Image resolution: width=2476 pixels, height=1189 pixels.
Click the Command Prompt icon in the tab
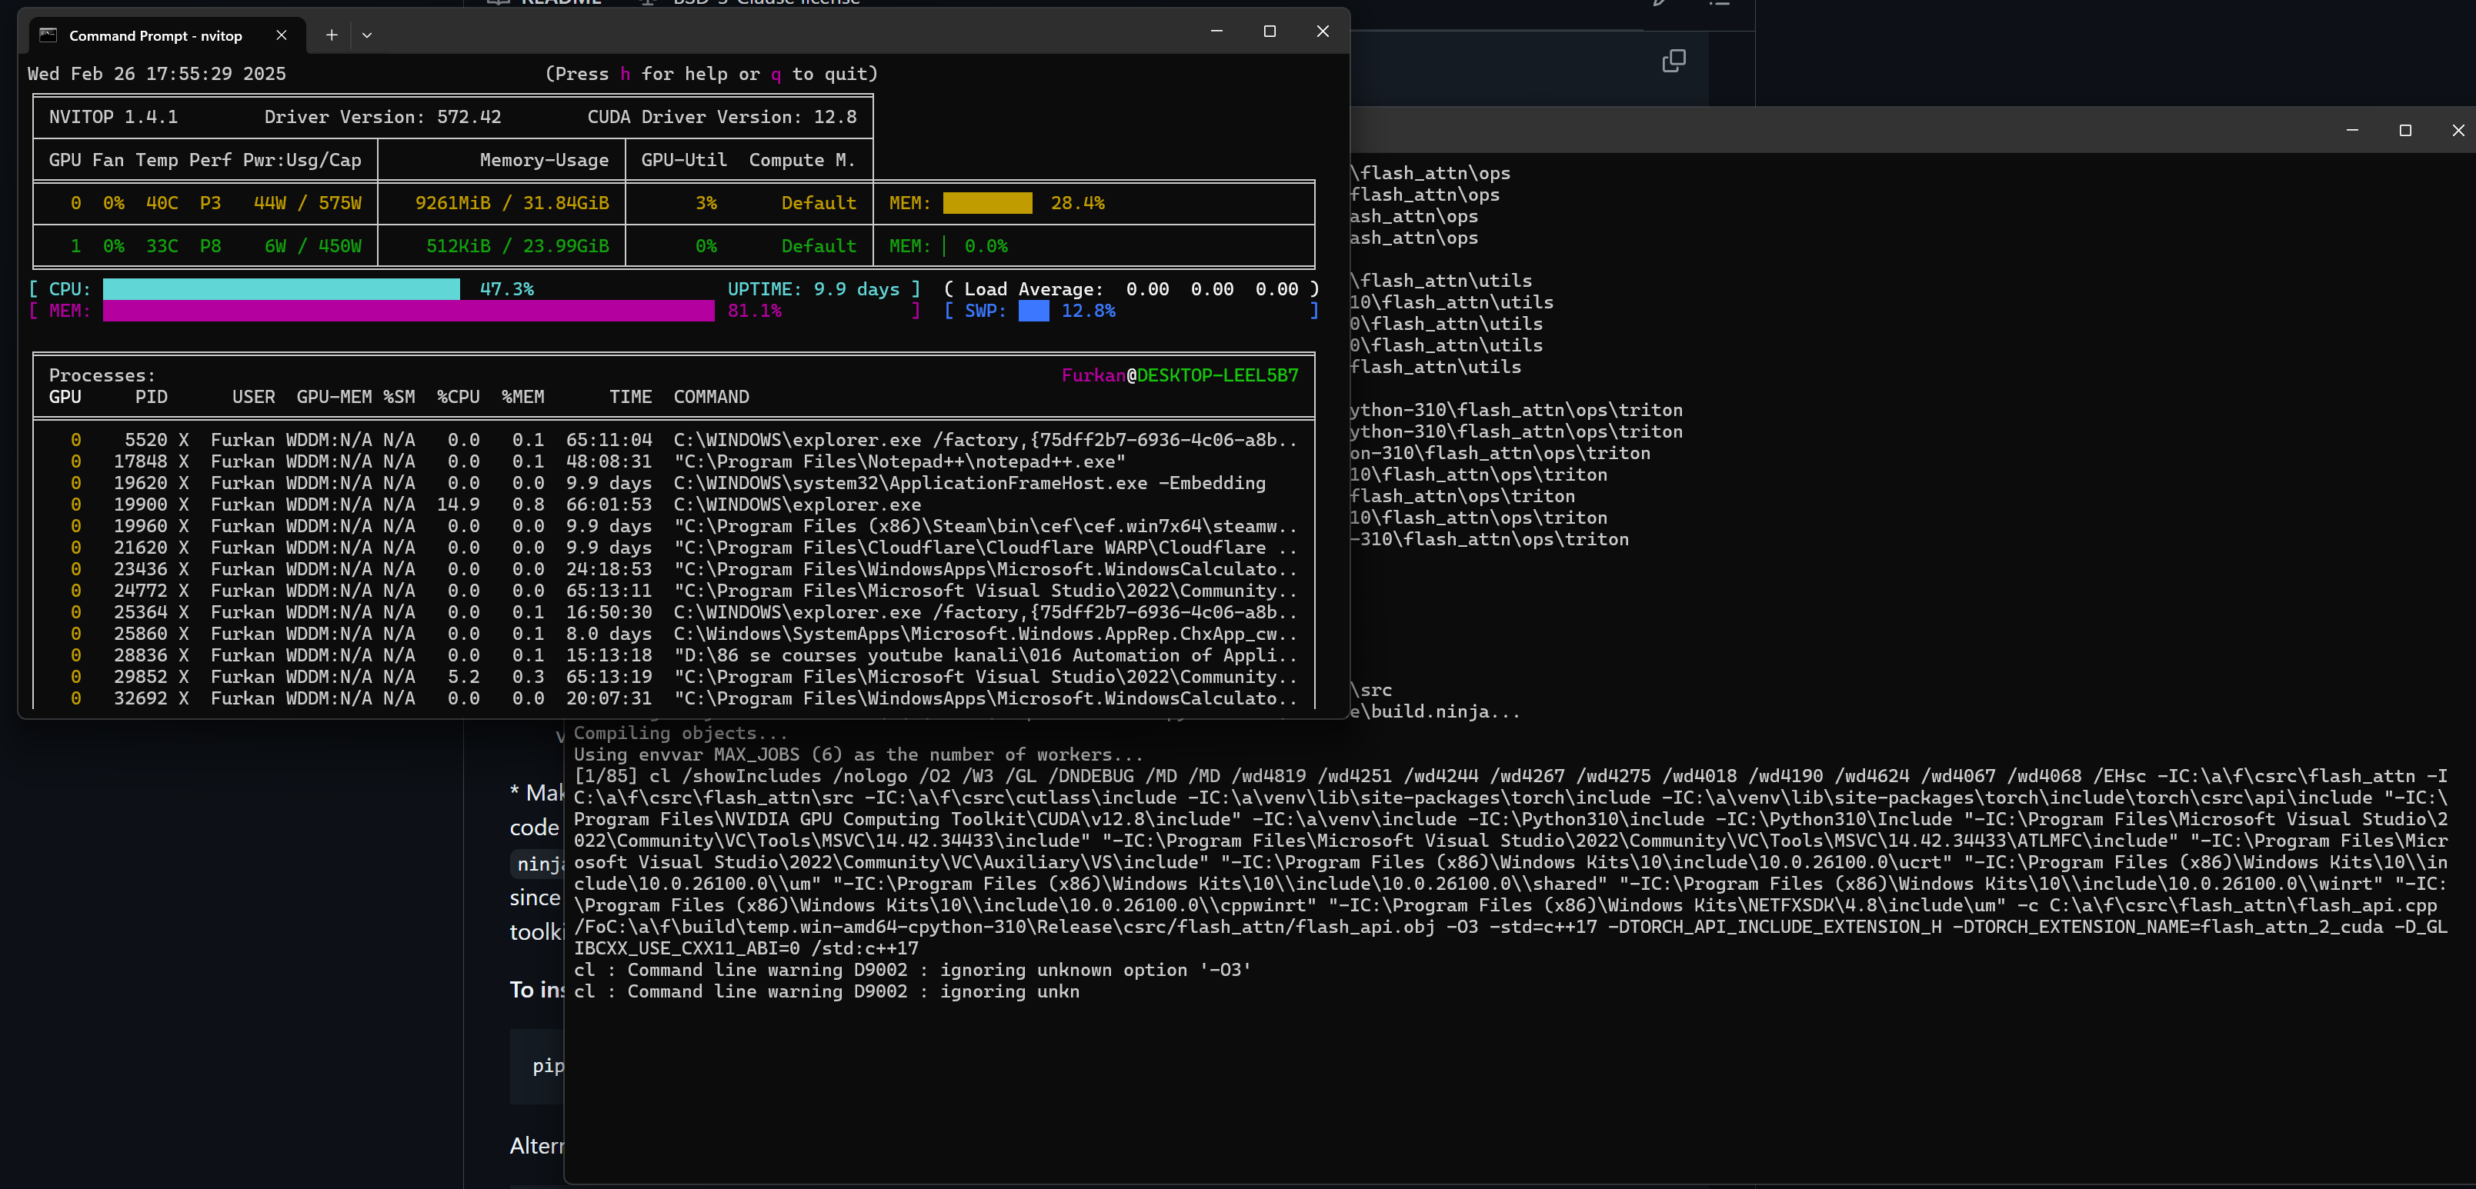click(x=48, y=35)
